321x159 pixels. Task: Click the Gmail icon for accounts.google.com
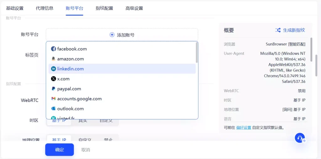(53, 99)
